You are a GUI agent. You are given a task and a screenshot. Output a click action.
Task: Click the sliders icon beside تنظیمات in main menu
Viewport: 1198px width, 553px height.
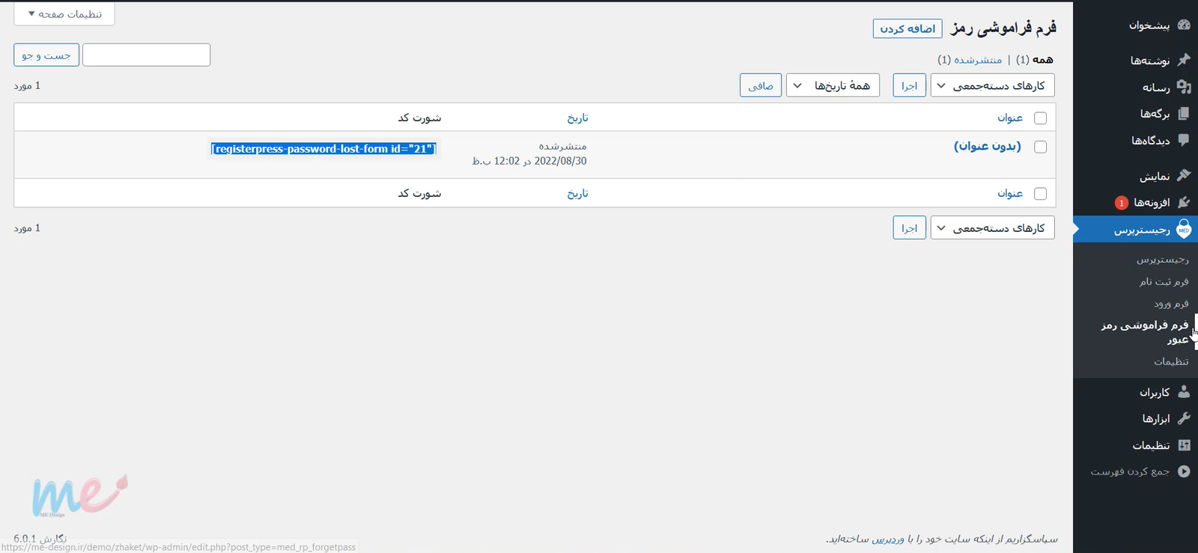point(1184,445)
